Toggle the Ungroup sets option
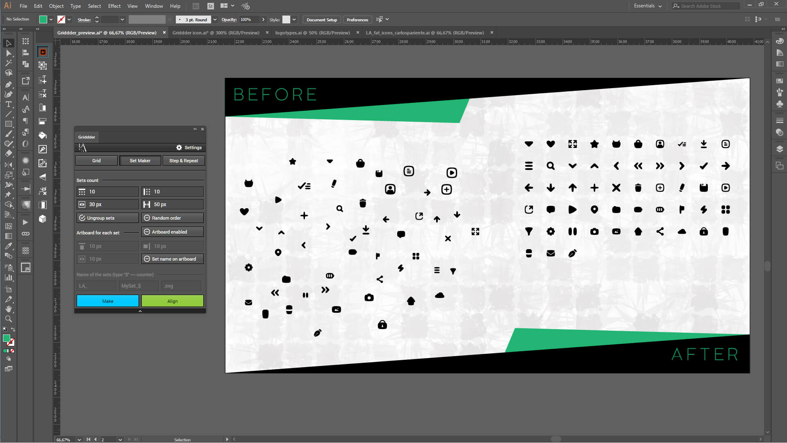The width and height of the screenshot is (787, 443). (x=107, y=218)
